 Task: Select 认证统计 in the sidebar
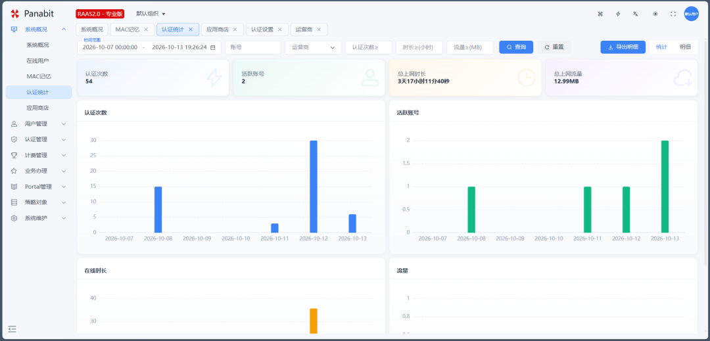point(39,92)
